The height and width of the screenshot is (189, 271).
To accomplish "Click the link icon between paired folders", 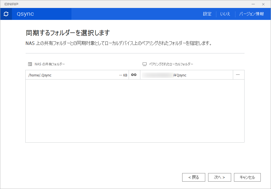I will click(x=134, y=75).
